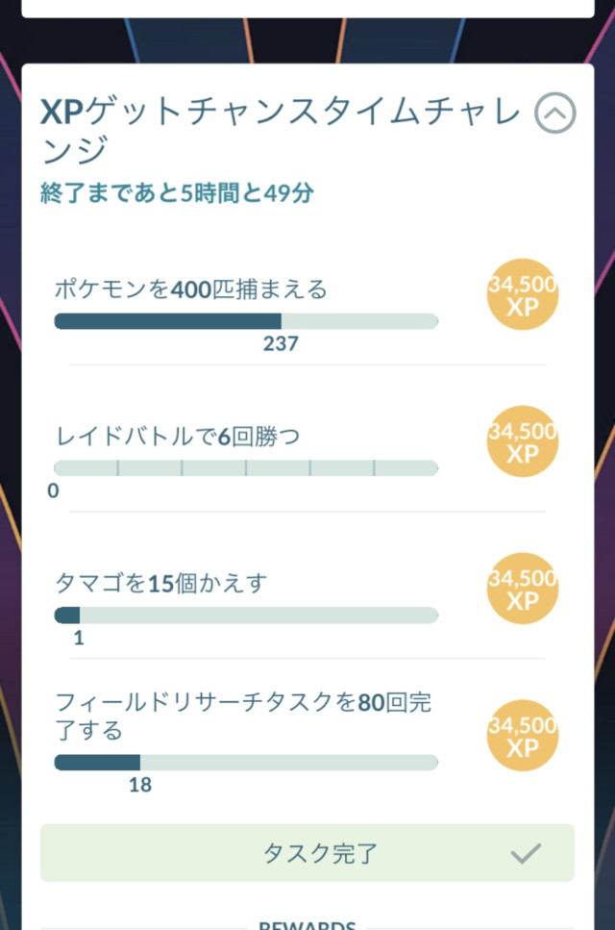This screenshot has height=930, width=615.
Task: Select the フィールドリサーチタスクを80回完了する task label
Action: coord(242,716)
